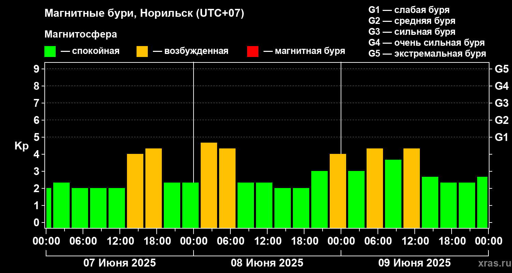Select the narrow first green bar on 07 Июня
Screen dimensions: 512x273
pos(48,208)
